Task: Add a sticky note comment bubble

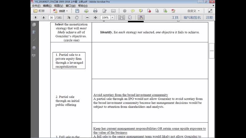Action: pyautogui.click(x=133, y=11)
